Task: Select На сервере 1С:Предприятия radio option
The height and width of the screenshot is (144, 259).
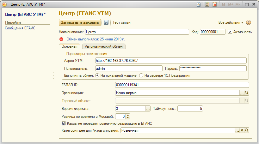Action: [x=141, y=75]
